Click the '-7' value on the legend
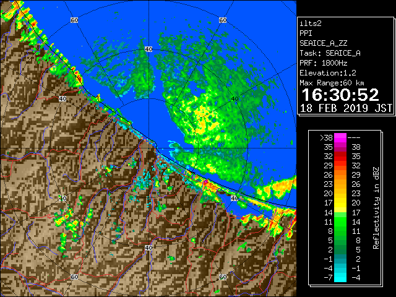Image resolution: width=396 pixels, height=297 pixels. coord(328,278)
